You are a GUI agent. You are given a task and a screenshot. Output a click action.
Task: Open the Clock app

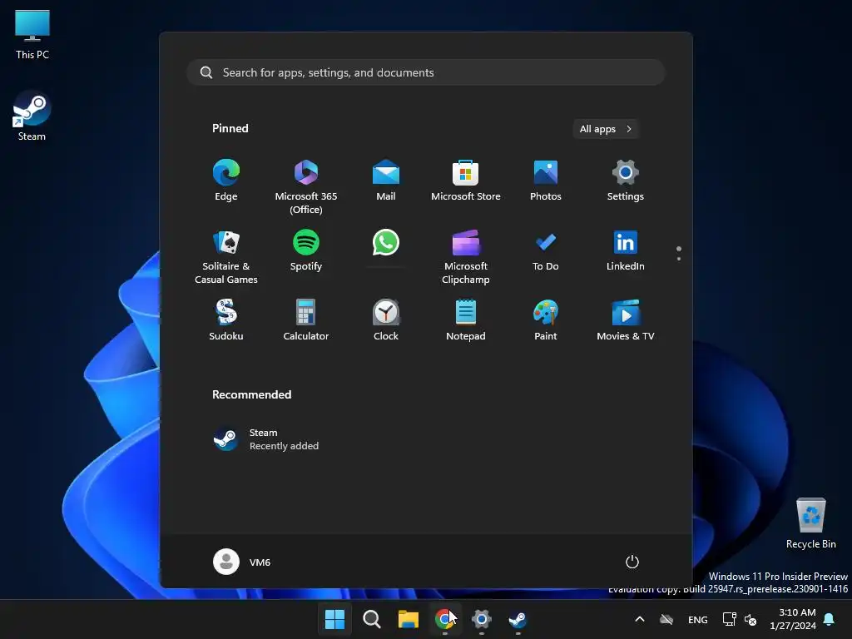386,320
